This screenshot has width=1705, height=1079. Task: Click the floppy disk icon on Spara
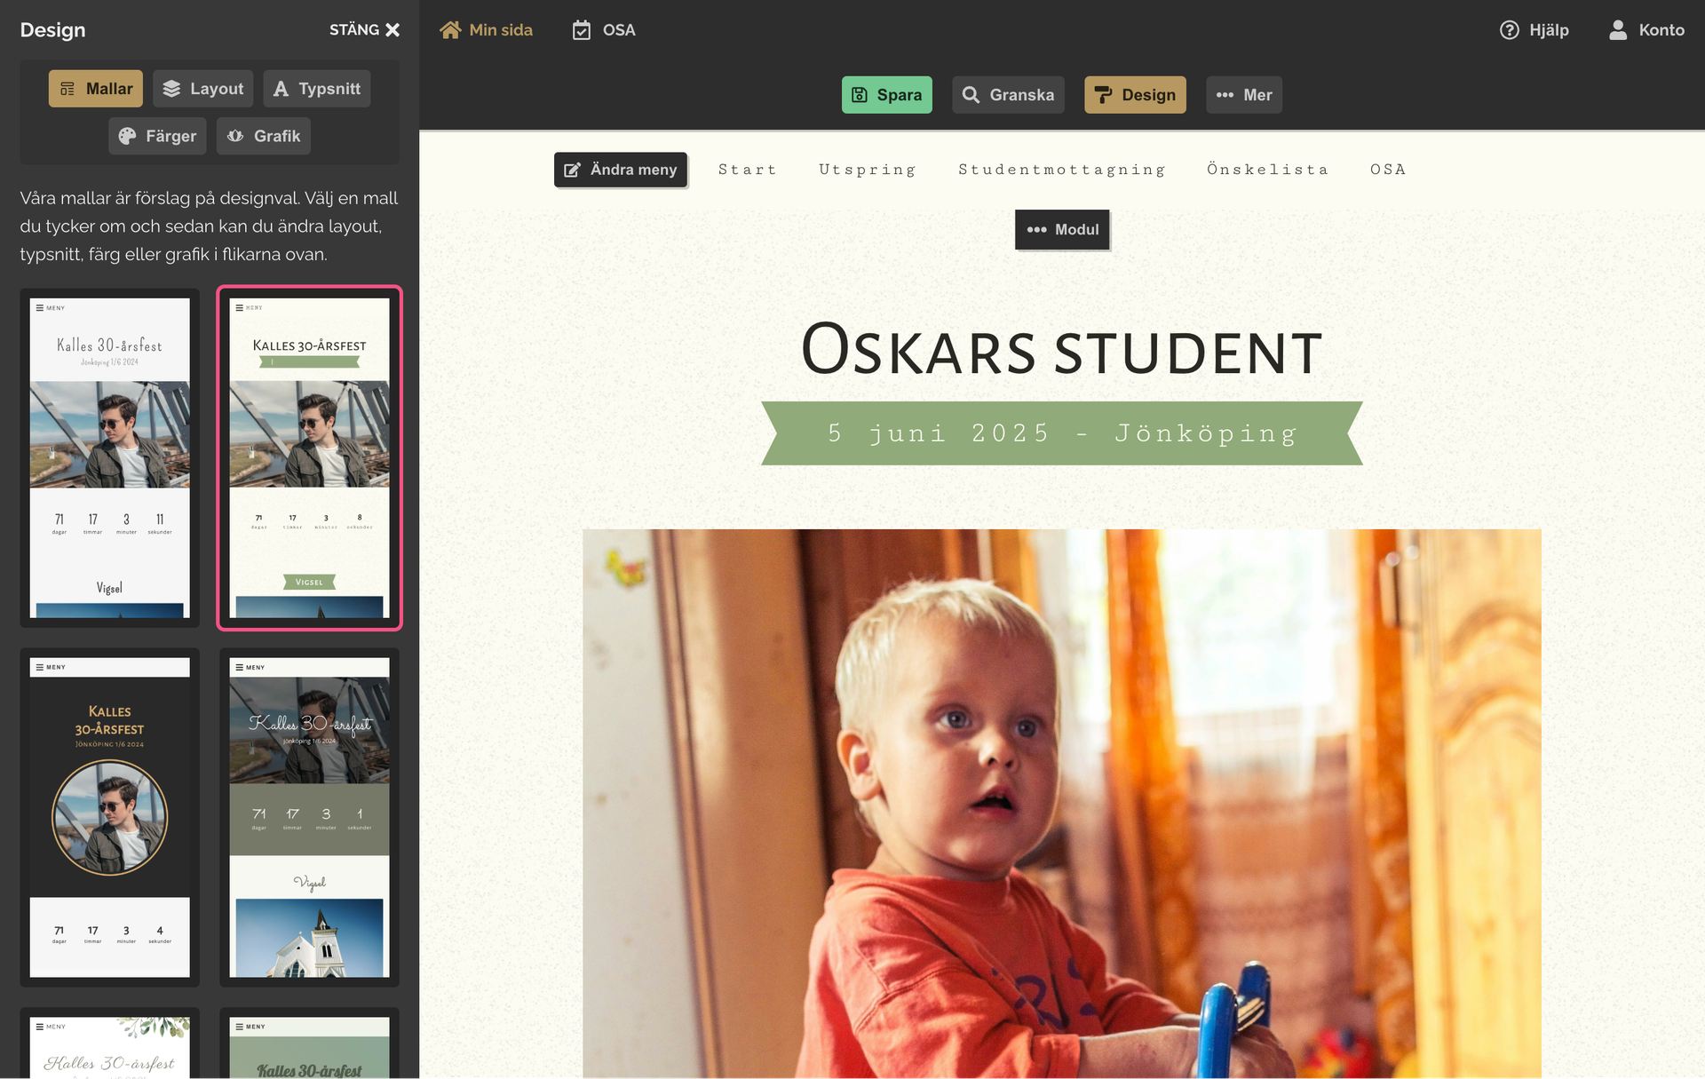(860, 95)
